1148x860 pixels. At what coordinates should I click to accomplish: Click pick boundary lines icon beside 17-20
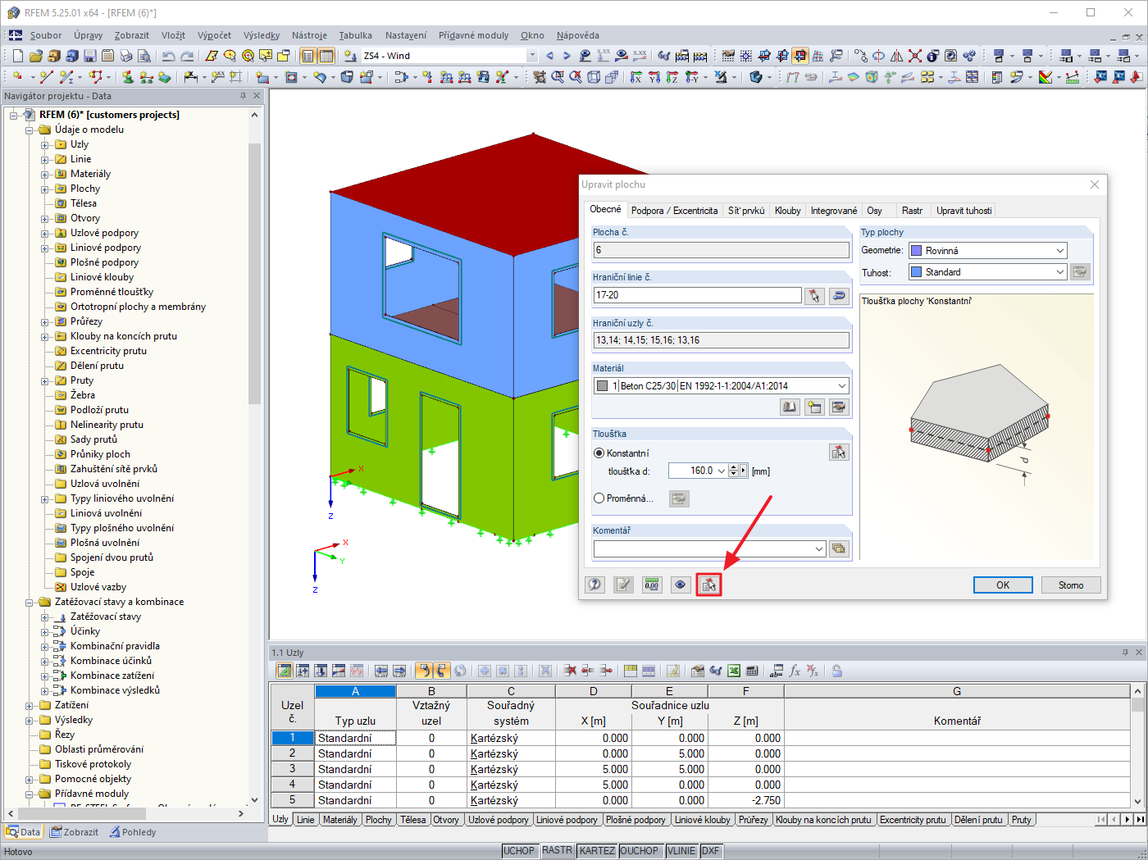click(x=814, y=296)
